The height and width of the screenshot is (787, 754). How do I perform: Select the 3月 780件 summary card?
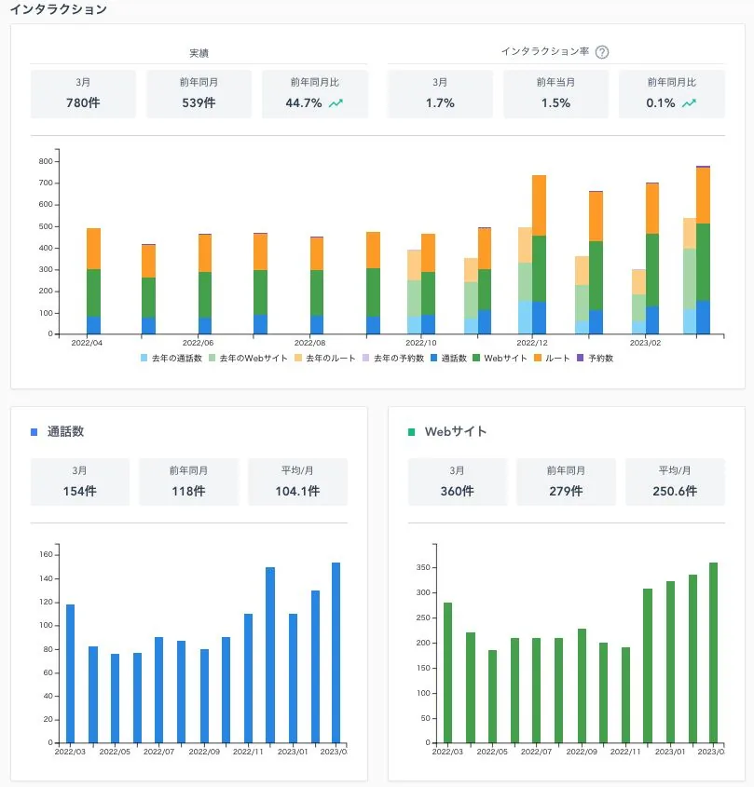pos(83,94)
